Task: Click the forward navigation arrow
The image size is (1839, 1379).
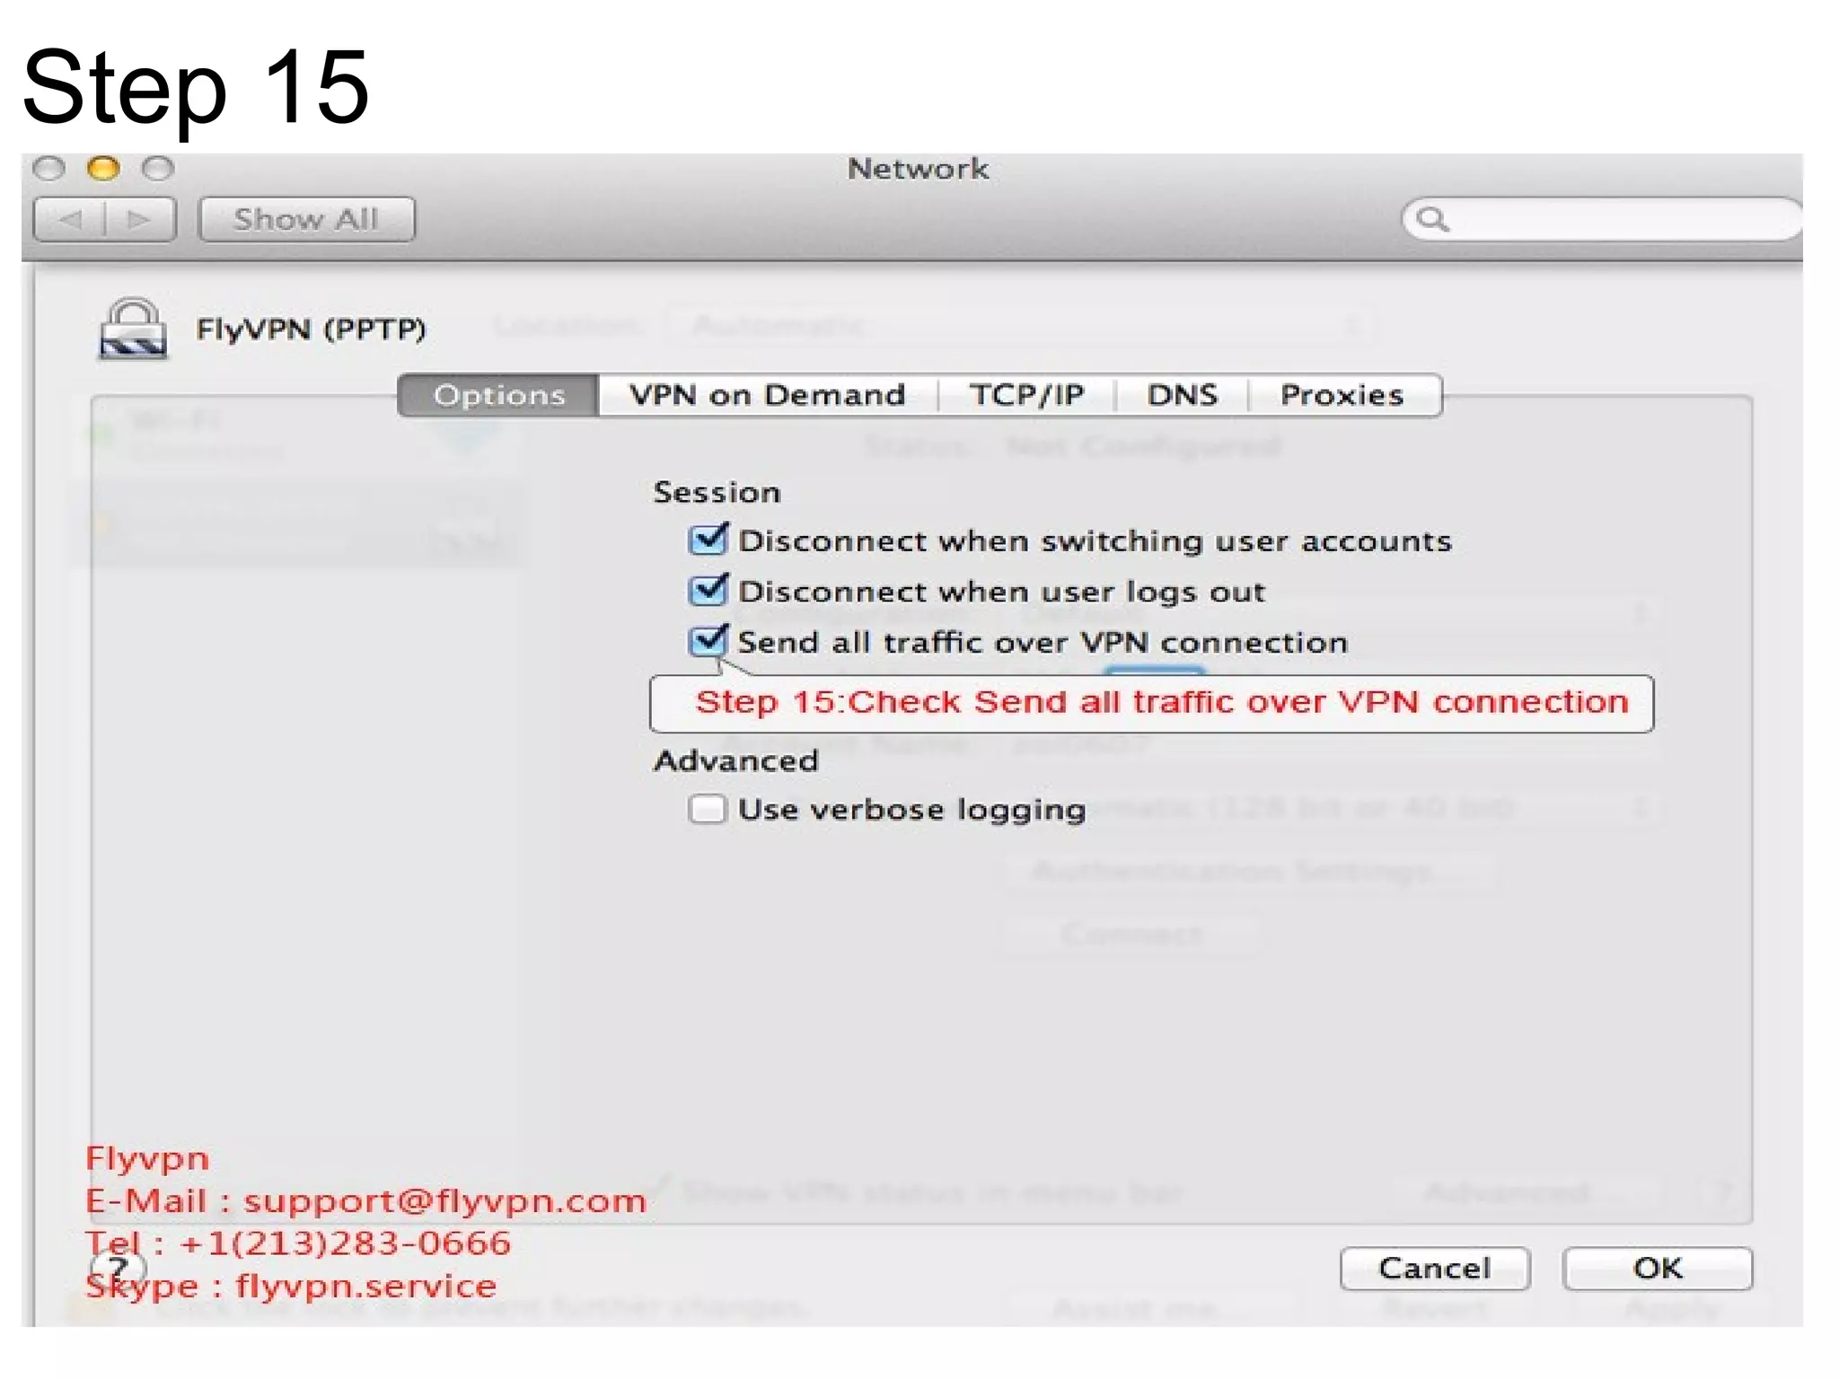Action: 139,220
